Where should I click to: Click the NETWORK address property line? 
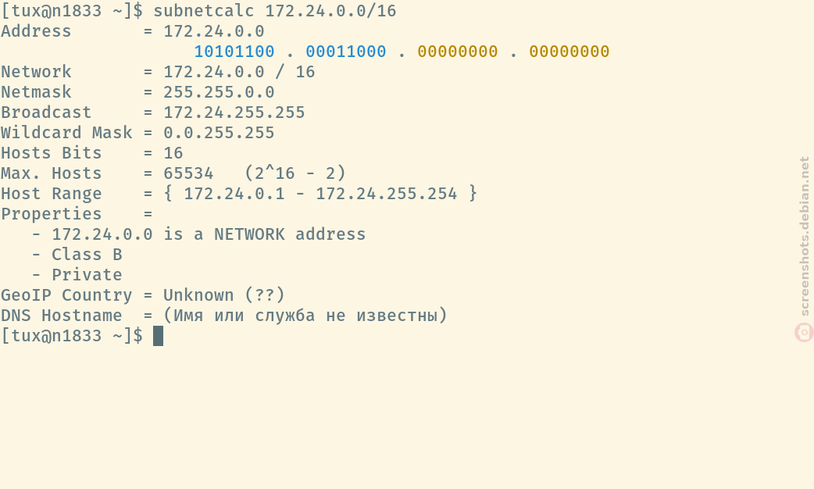coord(198,234)
